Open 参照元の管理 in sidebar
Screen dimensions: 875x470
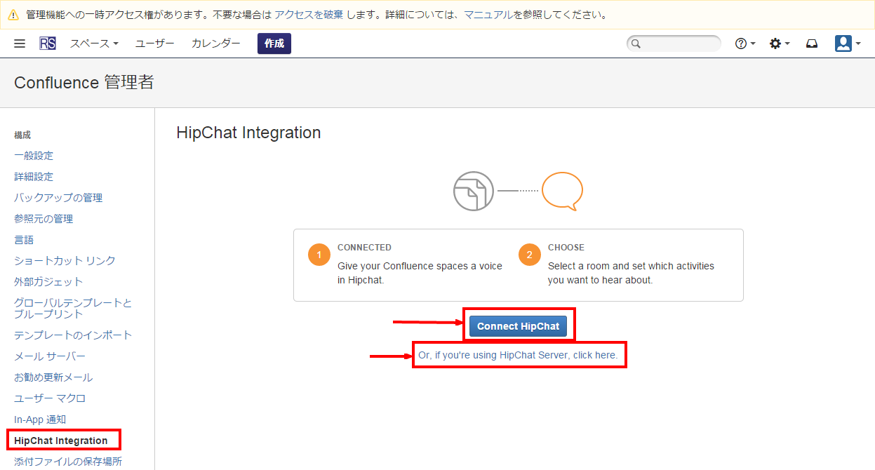pyautogui.click(x=44, y=219)
